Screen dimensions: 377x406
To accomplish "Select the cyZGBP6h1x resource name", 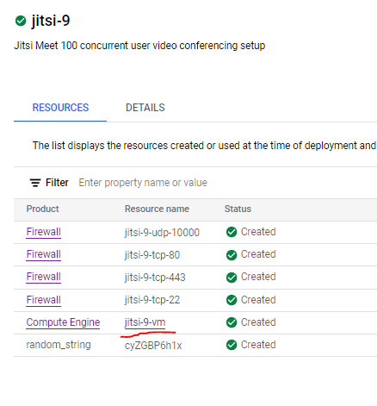I will click(x=153, y=346).
